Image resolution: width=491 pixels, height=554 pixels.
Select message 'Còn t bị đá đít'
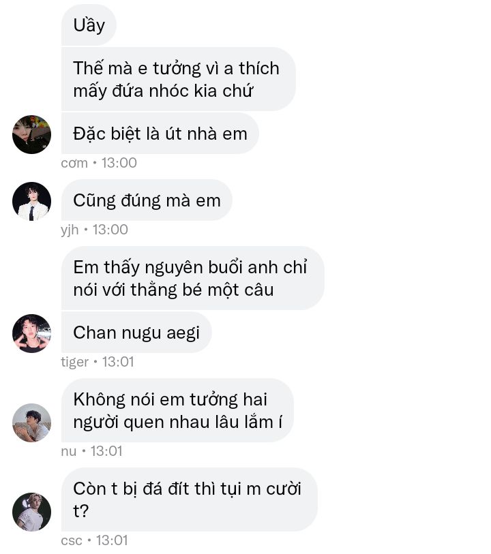pos(189,499)
